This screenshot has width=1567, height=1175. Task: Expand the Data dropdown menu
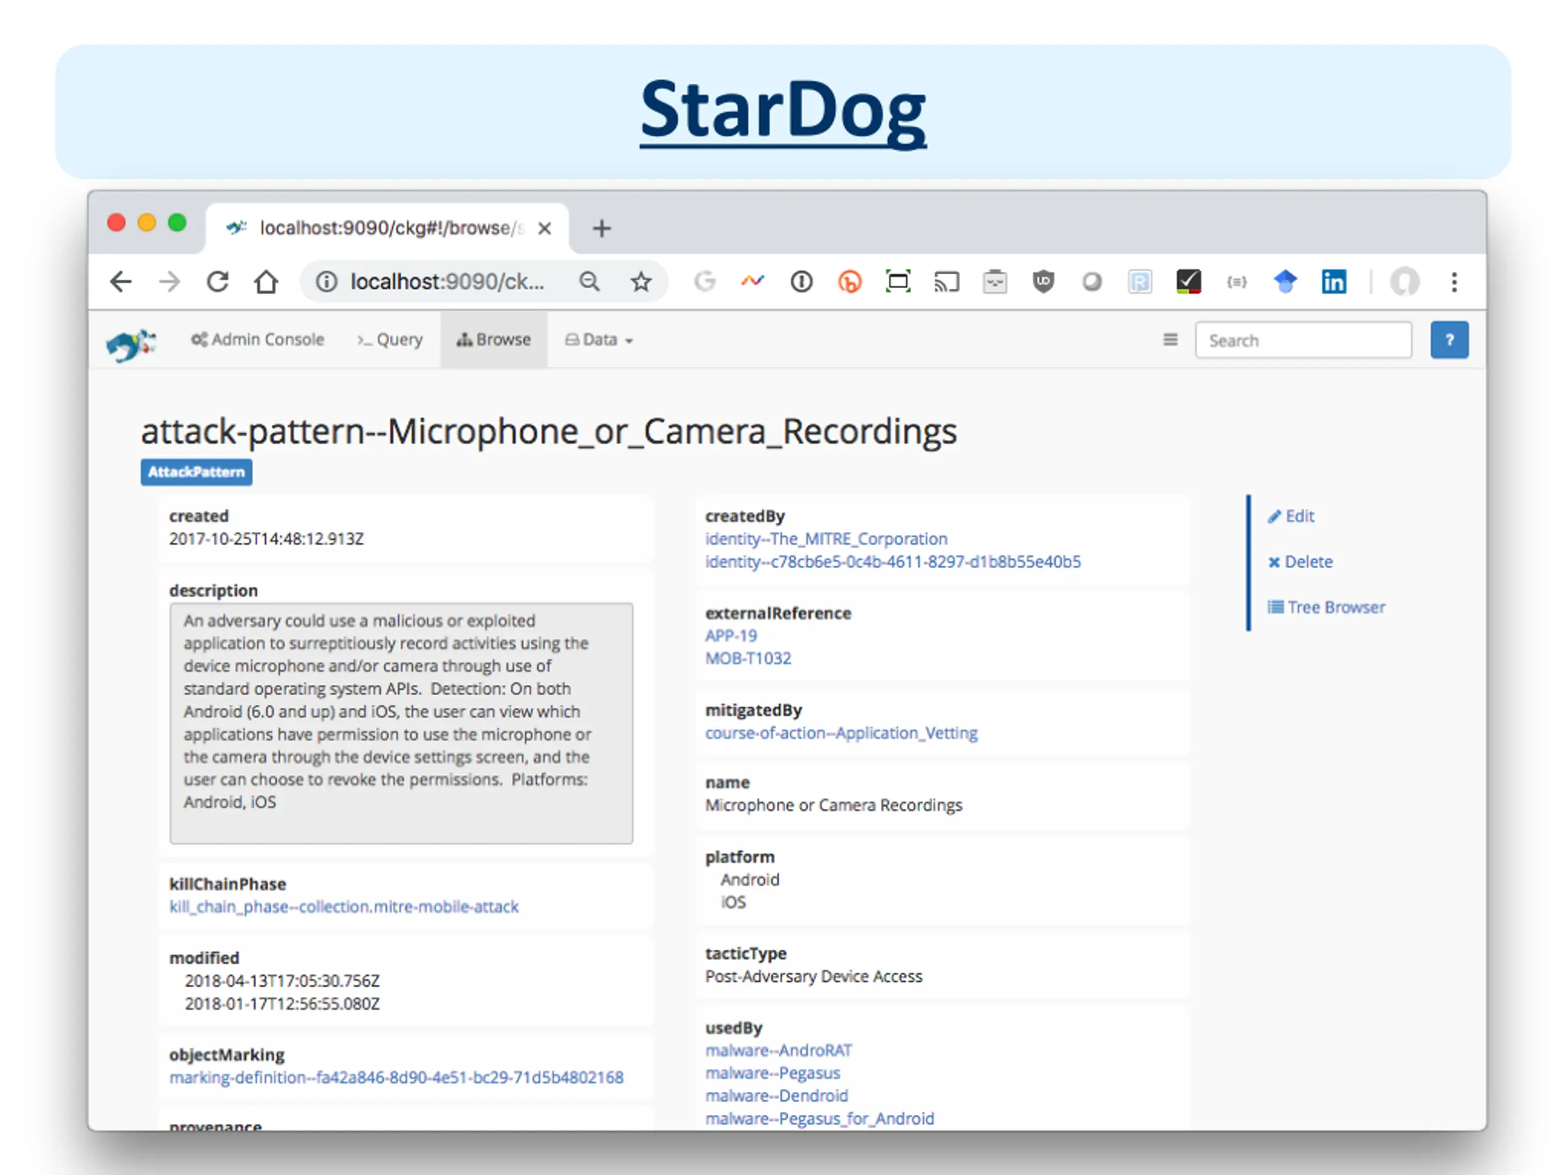point(599,340)
